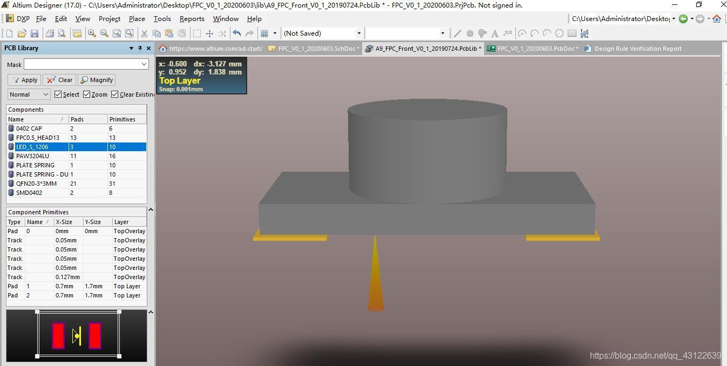
Task: Toggle the Zoom checkbox
Action: (x=86, y=94)
